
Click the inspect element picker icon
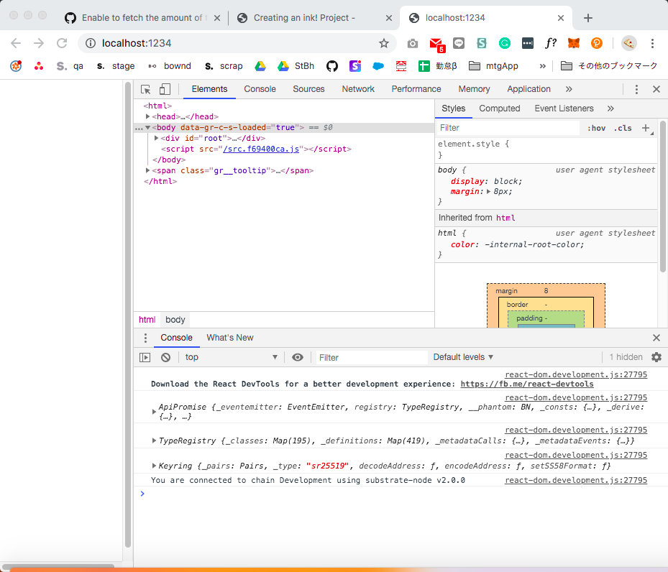tap(146, 89)
